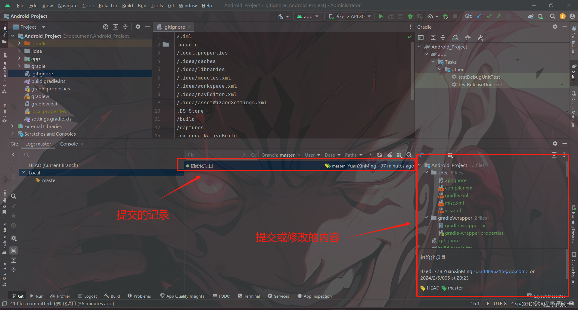Sync project with Gradle files elephant icon
The image size is (578, 310).
click(x=530, y=16)
